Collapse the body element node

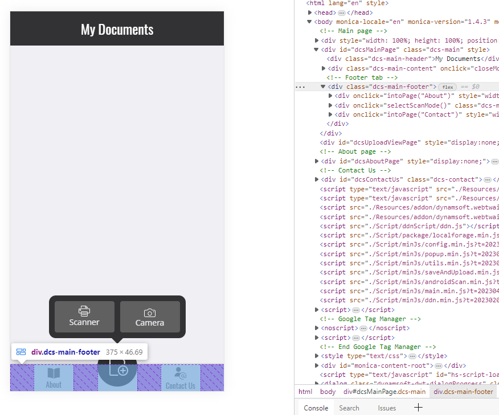(x=310, y=22)
